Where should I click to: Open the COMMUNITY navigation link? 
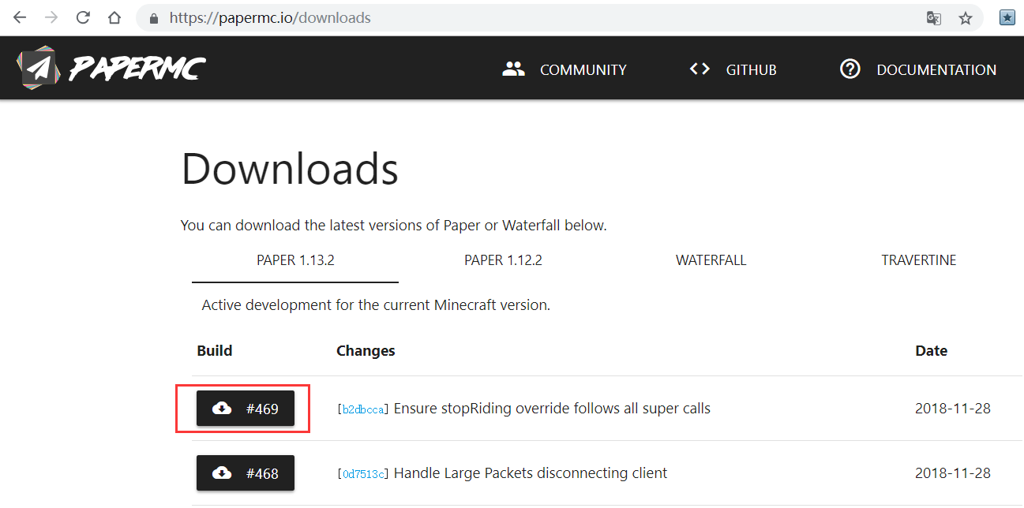583,70
